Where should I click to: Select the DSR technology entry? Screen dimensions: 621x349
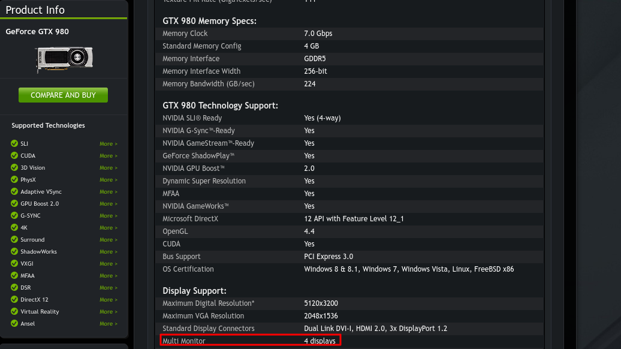coord(25,288)
